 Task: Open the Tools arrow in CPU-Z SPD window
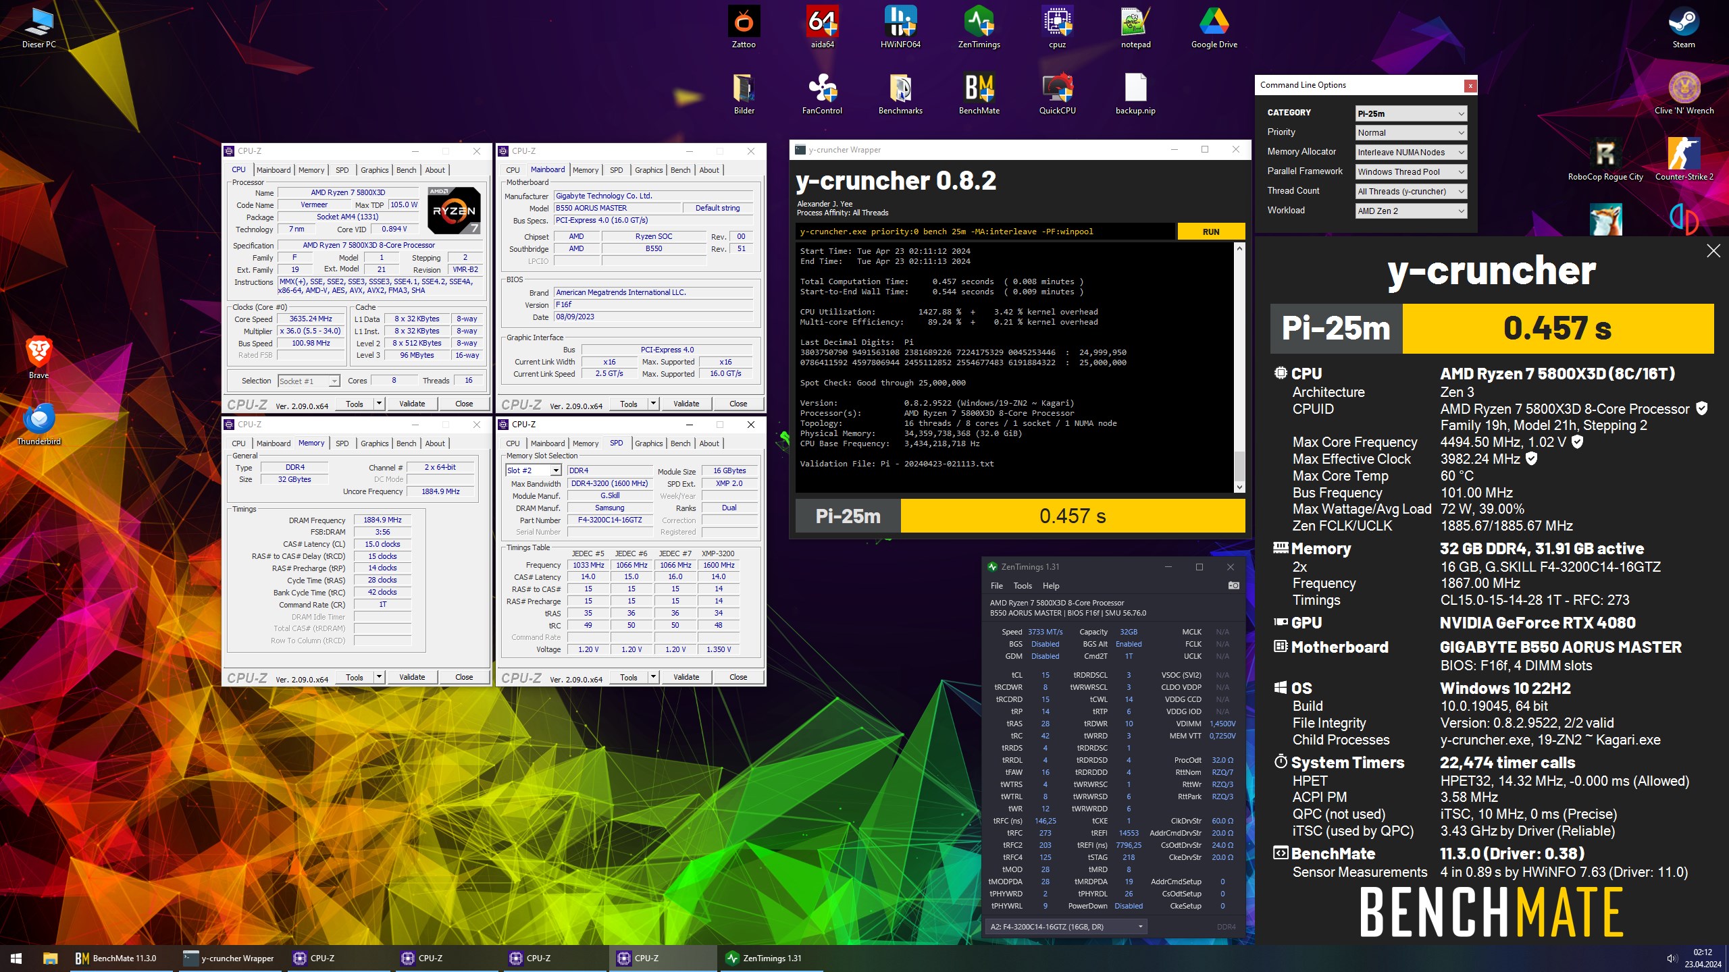pos(653,677)
